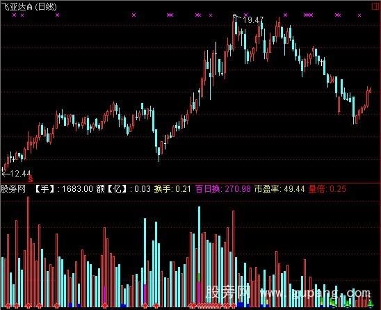Click the chart title 飞亚达A (日线)
This screenshot has width=381, height=310.
pyautogui.click(x=29, y=6)
